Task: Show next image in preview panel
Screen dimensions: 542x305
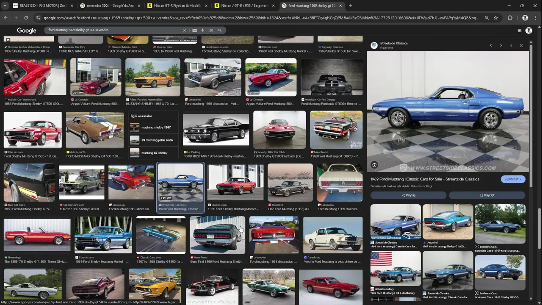Action: [501, 45]
